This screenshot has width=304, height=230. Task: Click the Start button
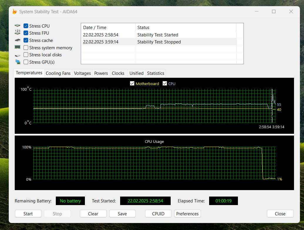pyautogui.click(x=28, y=214)
